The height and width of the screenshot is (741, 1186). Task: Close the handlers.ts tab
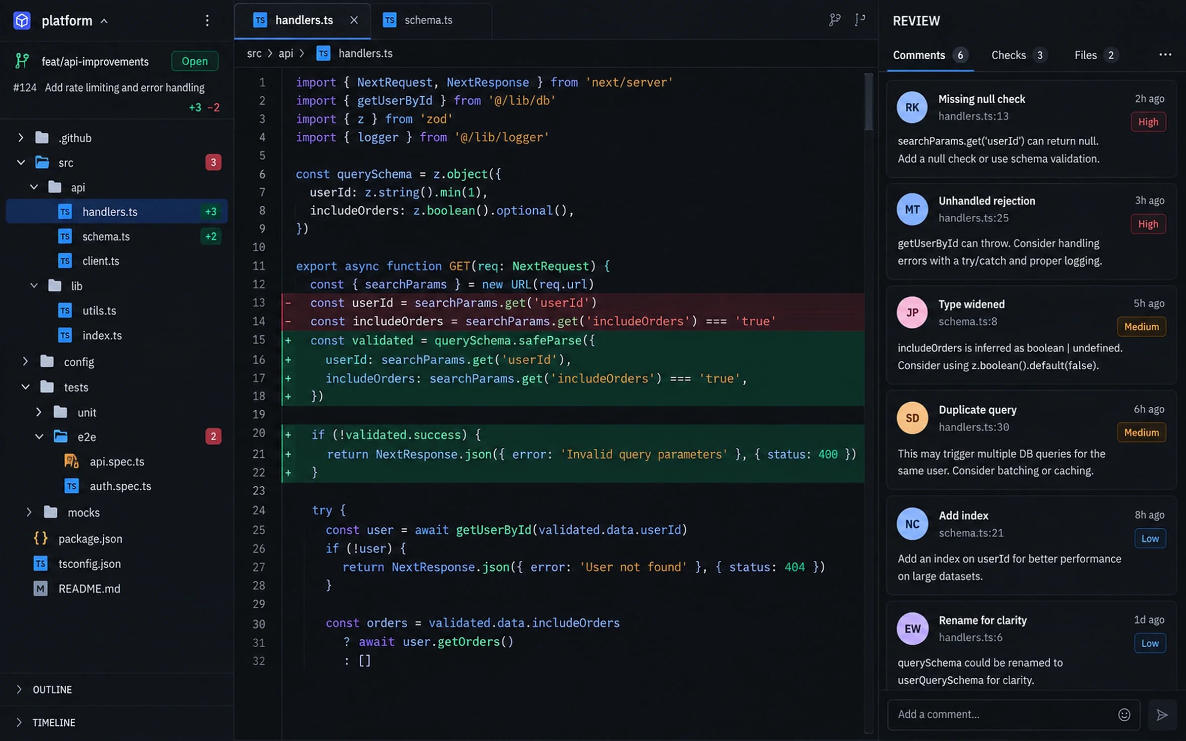[354, 20]
